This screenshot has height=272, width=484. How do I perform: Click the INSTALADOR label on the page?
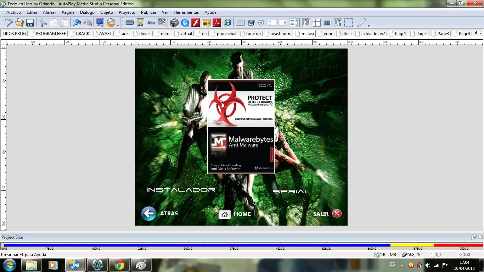point(181,190)
